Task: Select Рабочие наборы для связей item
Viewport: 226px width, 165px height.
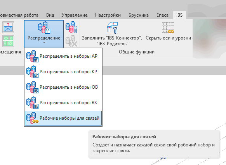Action: [63, 118]
